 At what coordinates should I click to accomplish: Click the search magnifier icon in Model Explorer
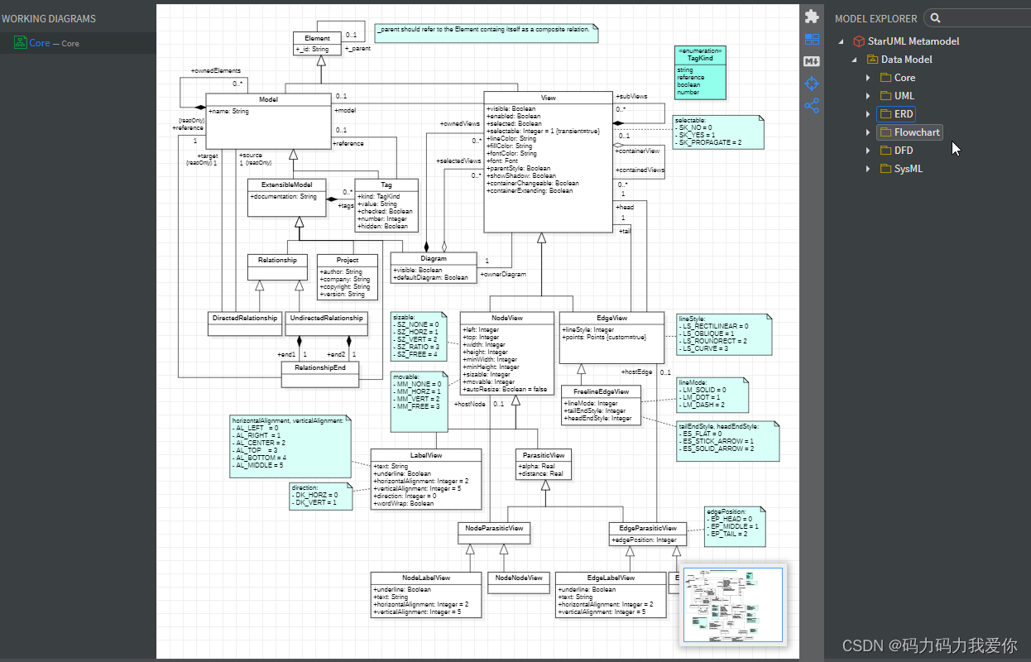pos(935,18)
